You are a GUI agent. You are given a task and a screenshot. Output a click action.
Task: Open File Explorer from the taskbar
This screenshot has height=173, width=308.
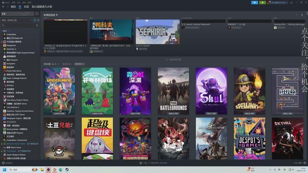point(42,170)
